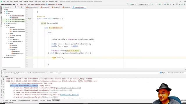Open the Database Inspector tool window

pos(24,100)
